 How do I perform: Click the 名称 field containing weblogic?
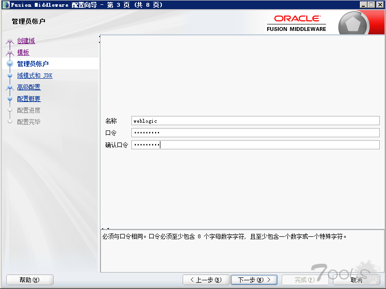coord(255,121)
